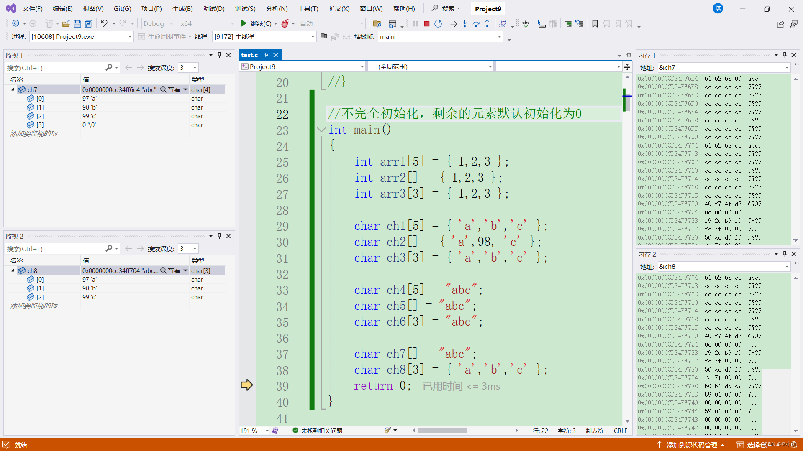This screenshot has height=451, width=803.
Task: Click the split editor icon beside member dropdown
Action: [627, 67]
